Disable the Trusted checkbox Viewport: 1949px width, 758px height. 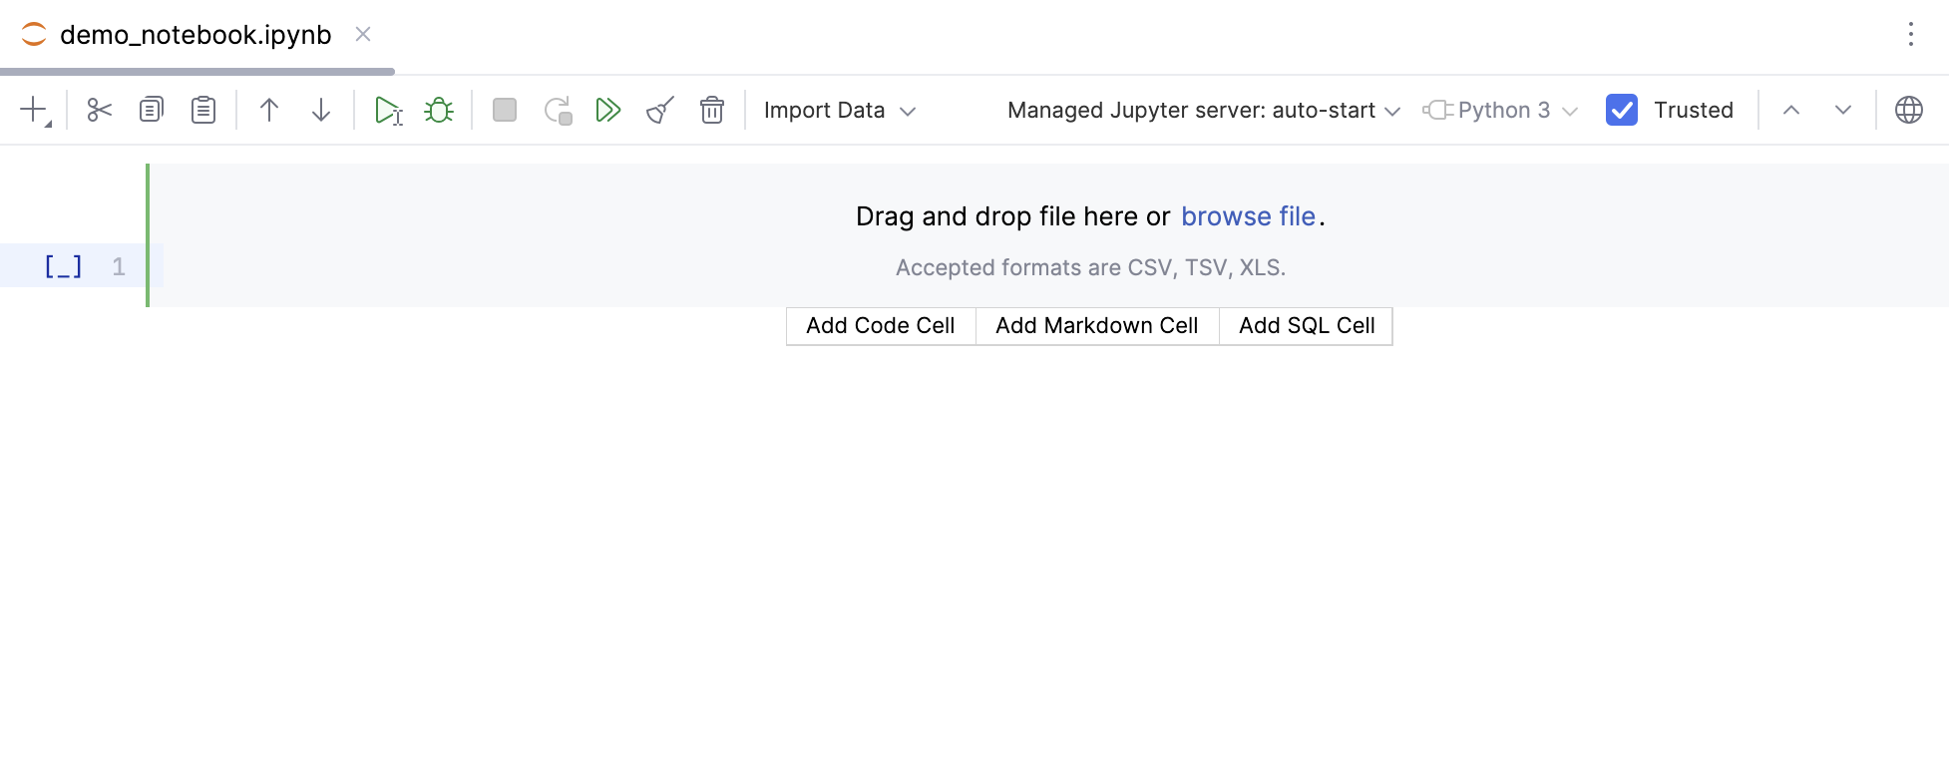[x=1621, y=110]
